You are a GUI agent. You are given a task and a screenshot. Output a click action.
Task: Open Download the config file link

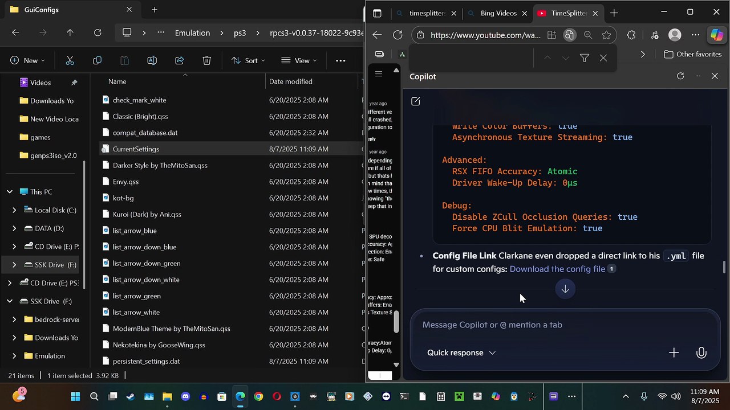557,269
